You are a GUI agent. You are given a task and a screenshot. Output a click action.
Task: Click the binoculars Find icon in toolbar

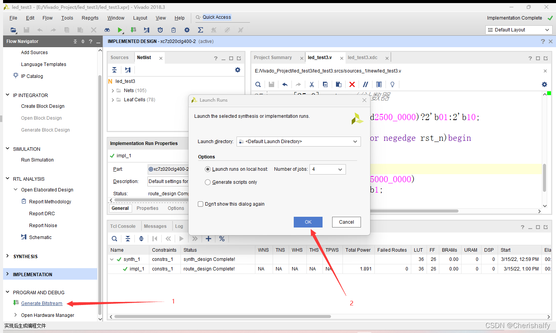pos(107,30)
